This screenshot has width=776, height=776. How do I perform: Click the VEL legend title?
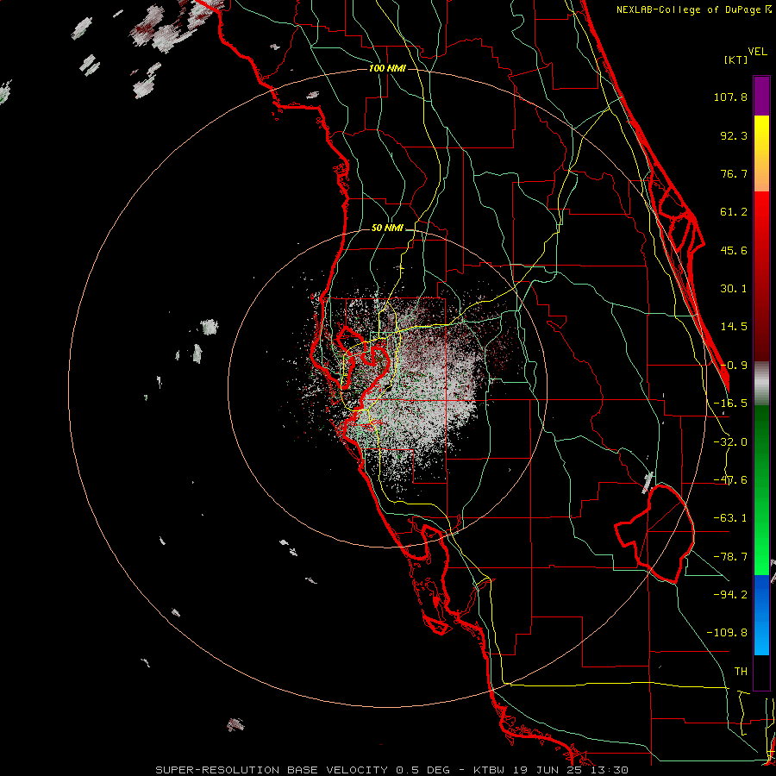click(x=757, y=52)
